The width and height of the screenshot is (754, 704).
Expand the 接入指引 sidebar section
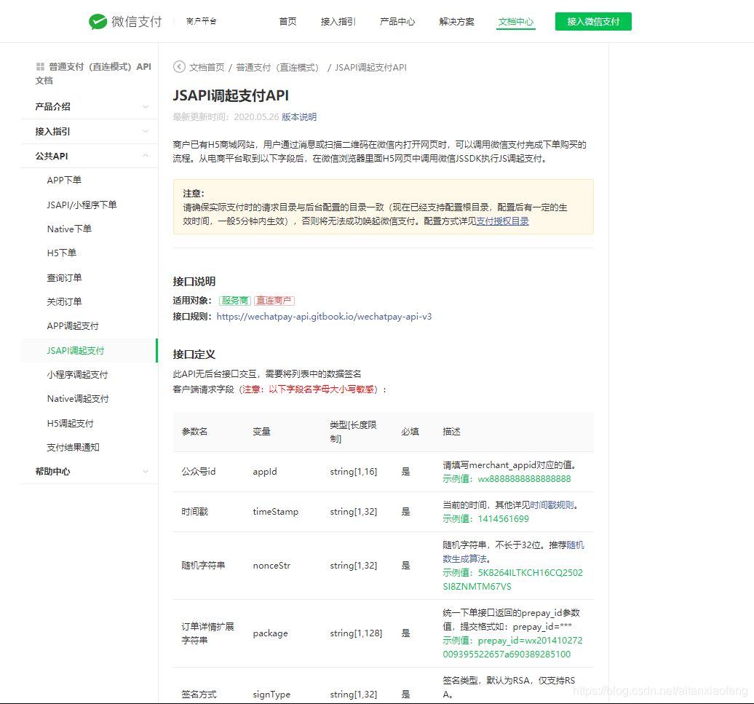(x=89, y=131)
